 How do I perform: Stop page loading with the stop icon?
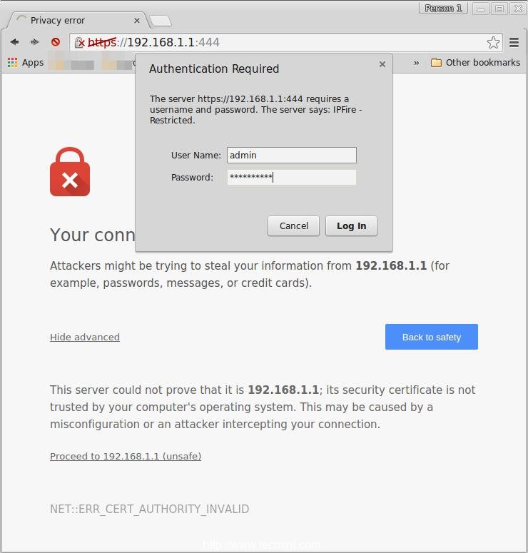tap(56, 42)
